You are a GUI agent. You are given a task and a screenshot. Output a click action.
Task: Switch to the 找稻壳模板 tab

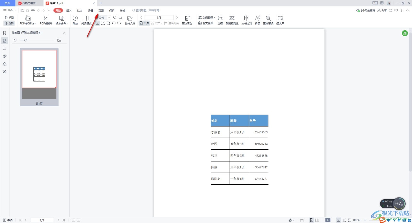point(29,3)
